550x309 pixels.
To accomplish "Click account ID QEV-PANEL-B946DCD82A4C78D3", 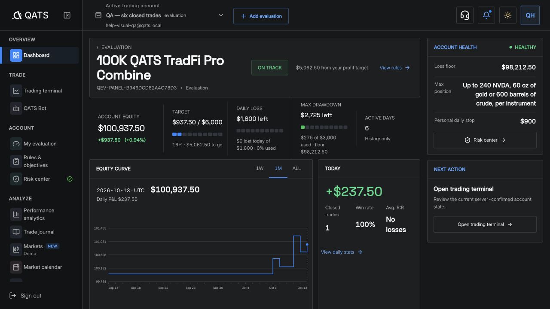I will point(137,88).
